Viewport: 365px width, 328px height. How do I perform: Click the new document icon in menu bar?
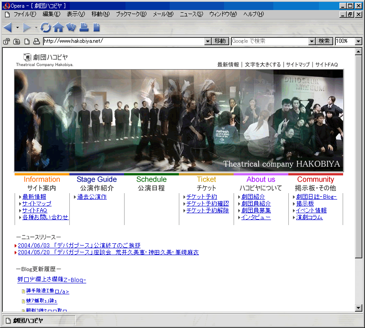(x=7, y=15)
